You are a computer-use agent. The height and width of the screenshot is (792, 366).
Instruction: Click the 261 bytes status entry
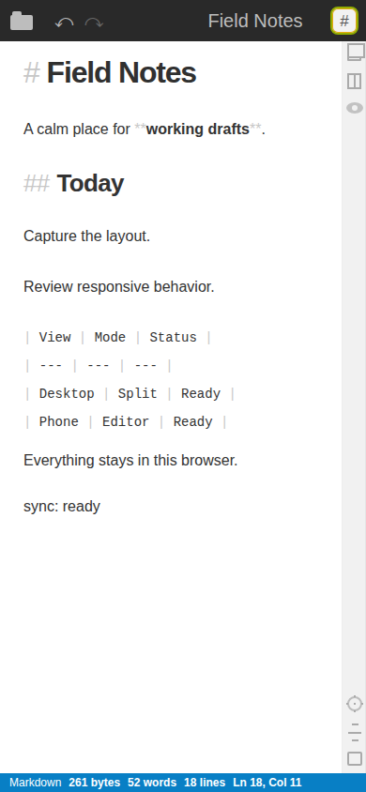coord(95,783)
